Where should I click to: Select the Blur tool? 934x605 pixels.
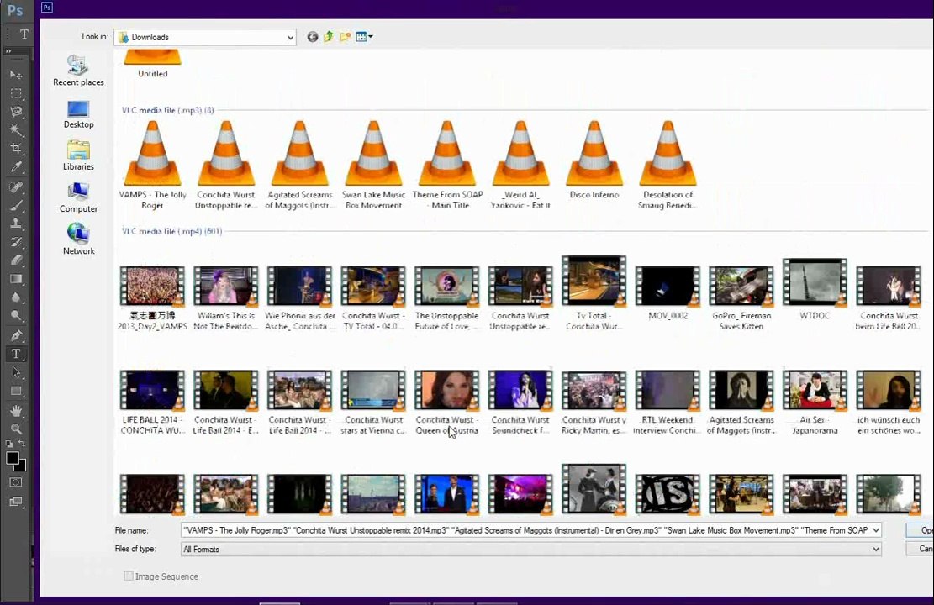(x=16, y=297)
